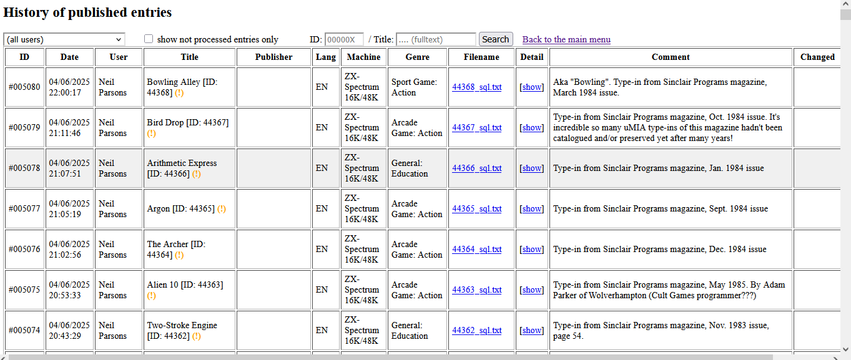The height and width of the screenshot is (360, 851).
Task: Click the warning mark beside Bowling Alley
Action: 179,92
